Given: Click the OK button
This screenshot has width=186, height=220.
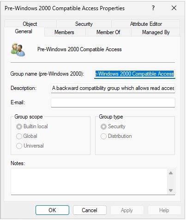Looking at the screenshot, I should point(52,210).
